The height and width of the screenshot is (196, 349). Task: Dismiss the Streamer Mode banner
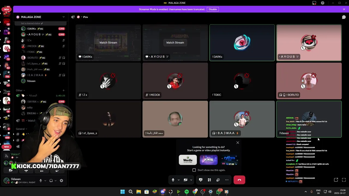[344, 9]
